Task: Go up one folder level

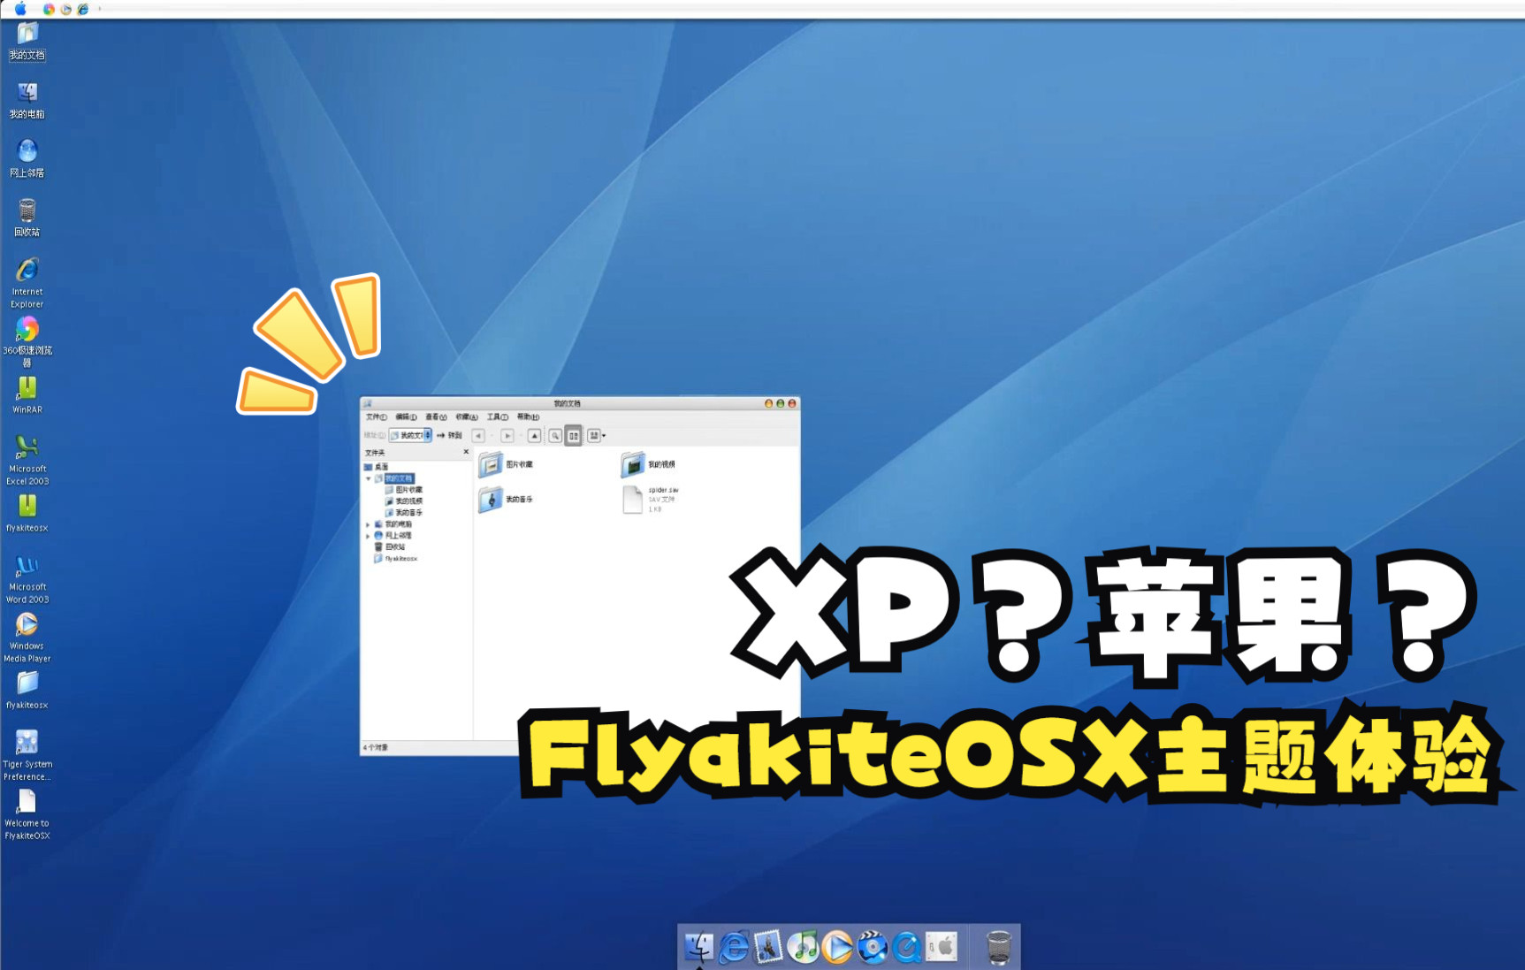Action: [x=535, y=436]
